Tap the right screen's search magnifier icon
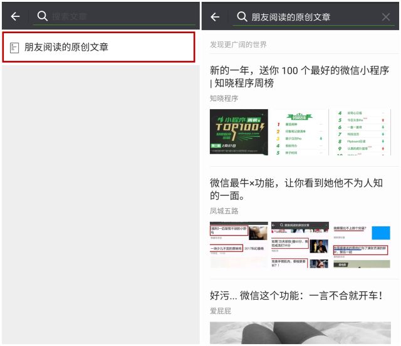The height and width of the screenshot is (346, 401). point(242,17)
